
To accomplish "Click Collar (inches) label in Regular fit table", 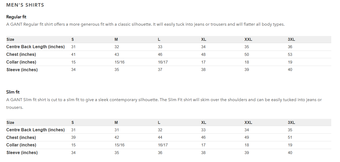I will (x=21, y=62).
